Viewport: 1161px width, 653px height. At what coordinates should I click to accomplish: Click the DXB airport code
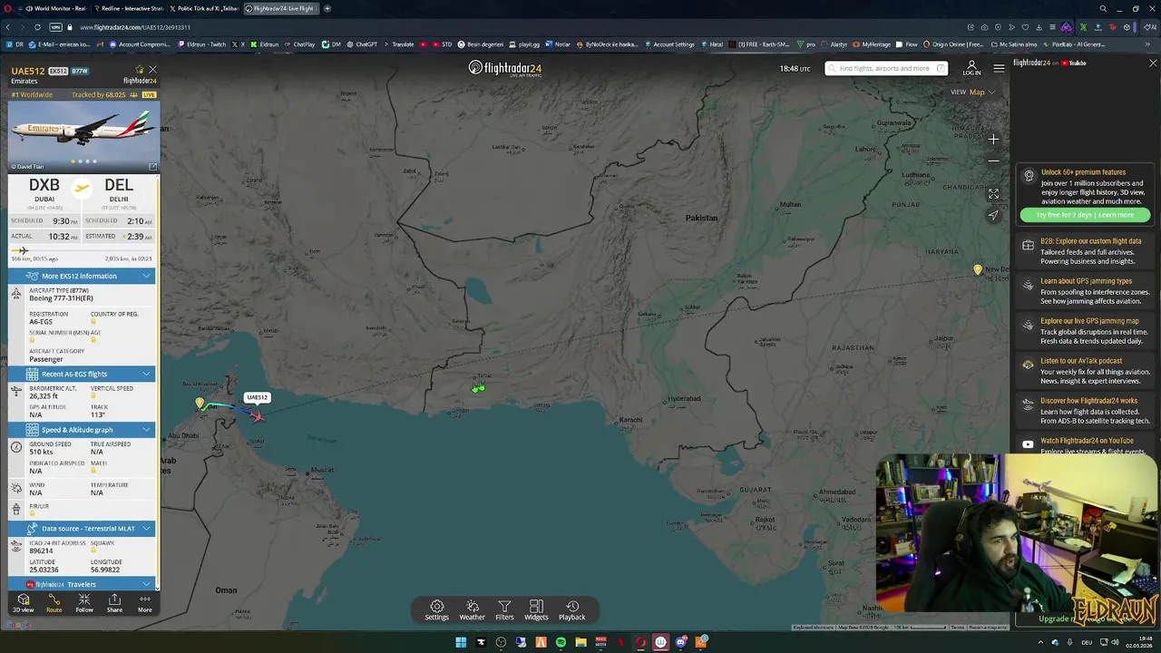44,185
